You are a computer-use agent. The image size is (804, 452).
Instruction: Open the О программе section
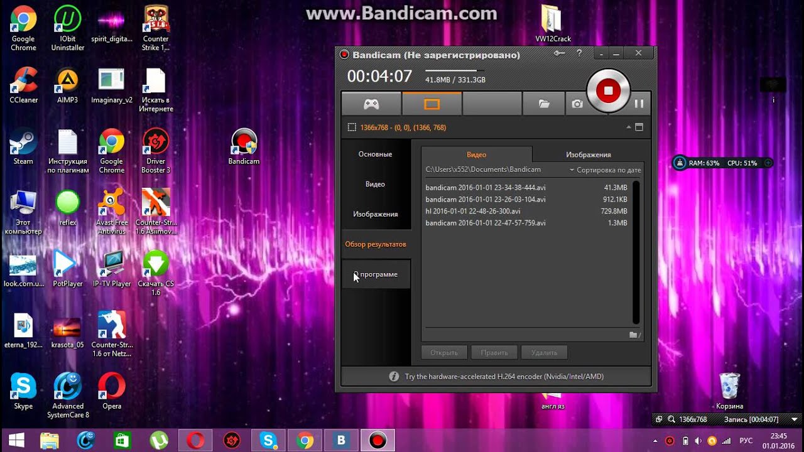(376, 274)
